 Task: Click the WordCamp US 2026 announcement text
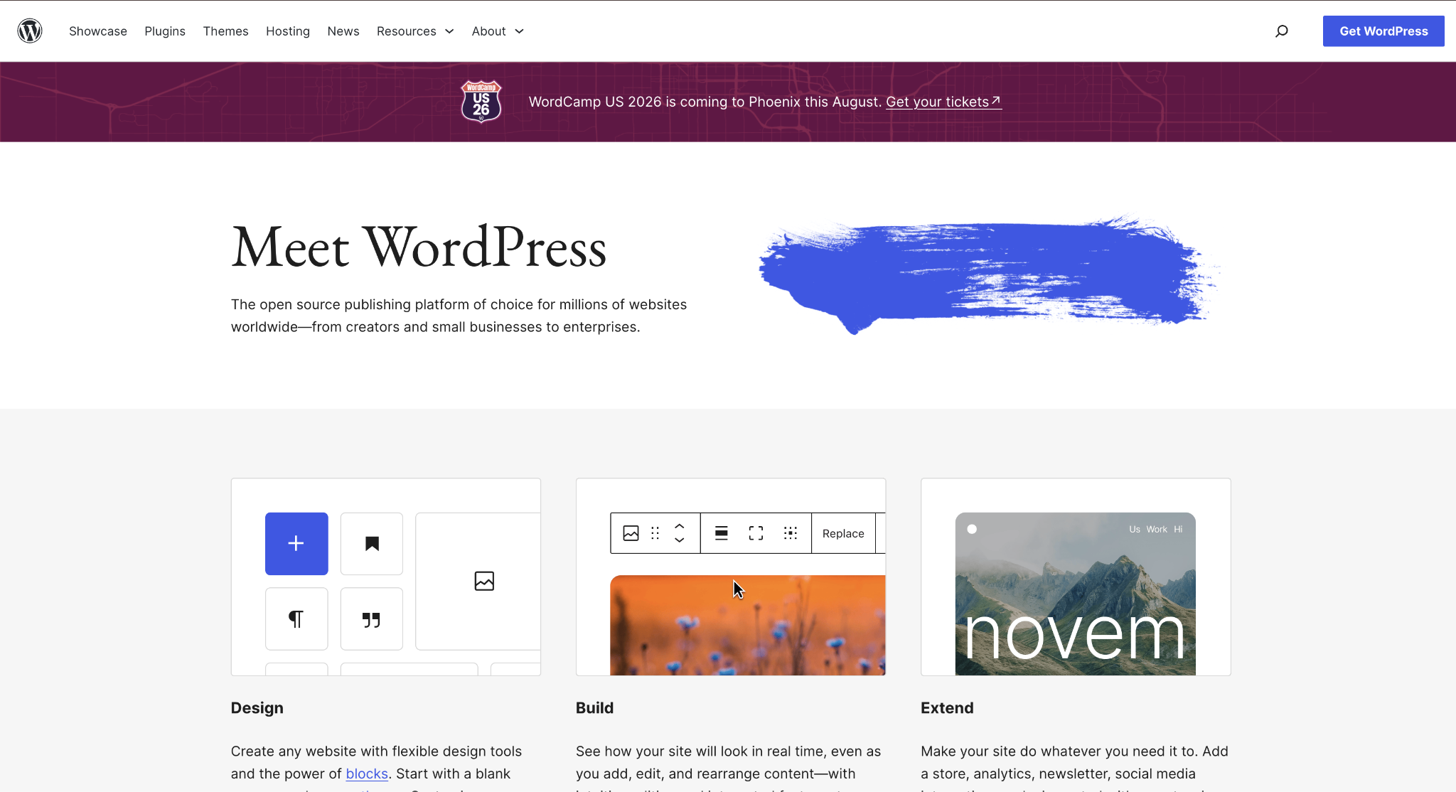click(x=705, y=102)
